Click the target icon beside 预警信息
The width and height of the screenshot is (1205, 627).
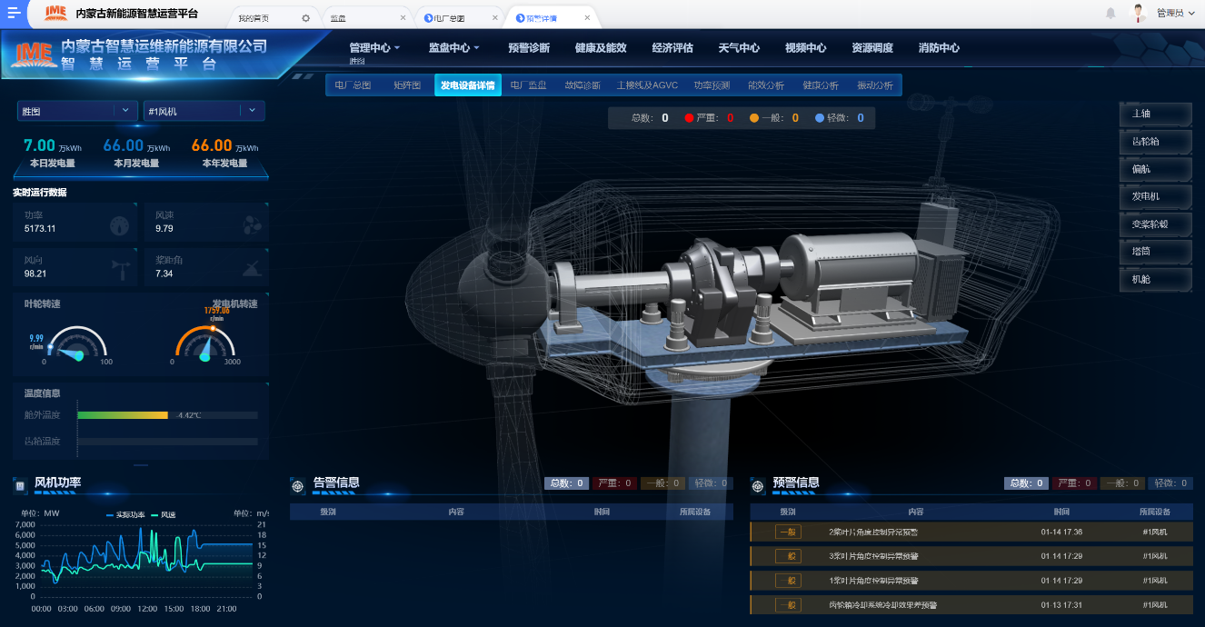point(757,486)
